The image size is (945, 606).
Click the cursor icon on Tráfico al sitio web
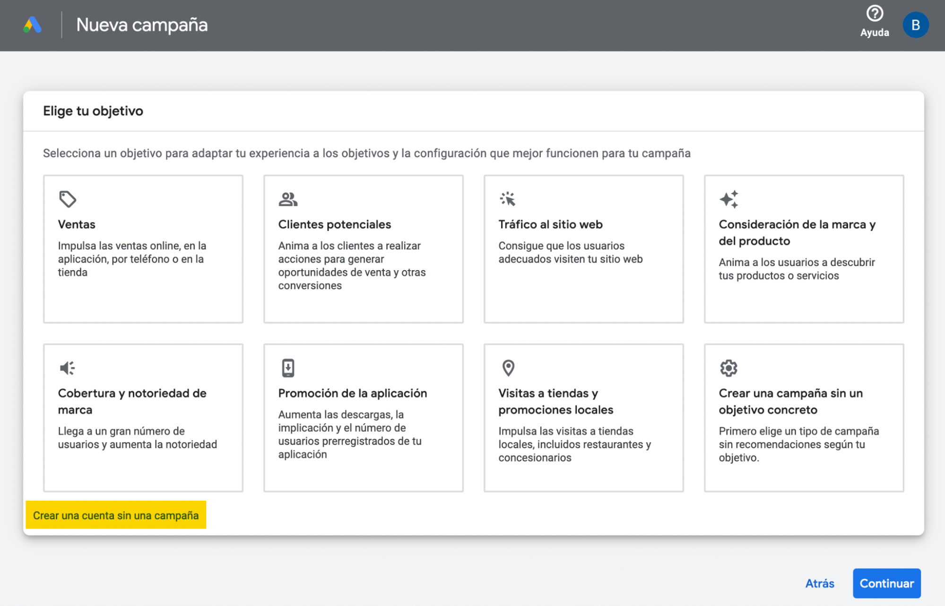[507, 199]
